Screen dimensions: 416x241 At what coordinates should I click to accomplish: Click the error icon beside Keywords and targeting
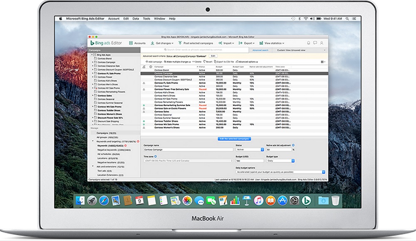(x=138, y=142)
